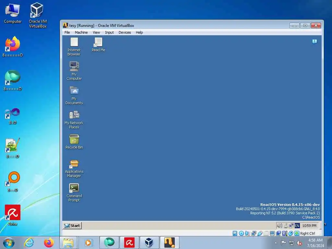This screenshot has width=332, height=249.
Task: Open the View menu in VirtualBox
Action: click(x=96, y=32)
